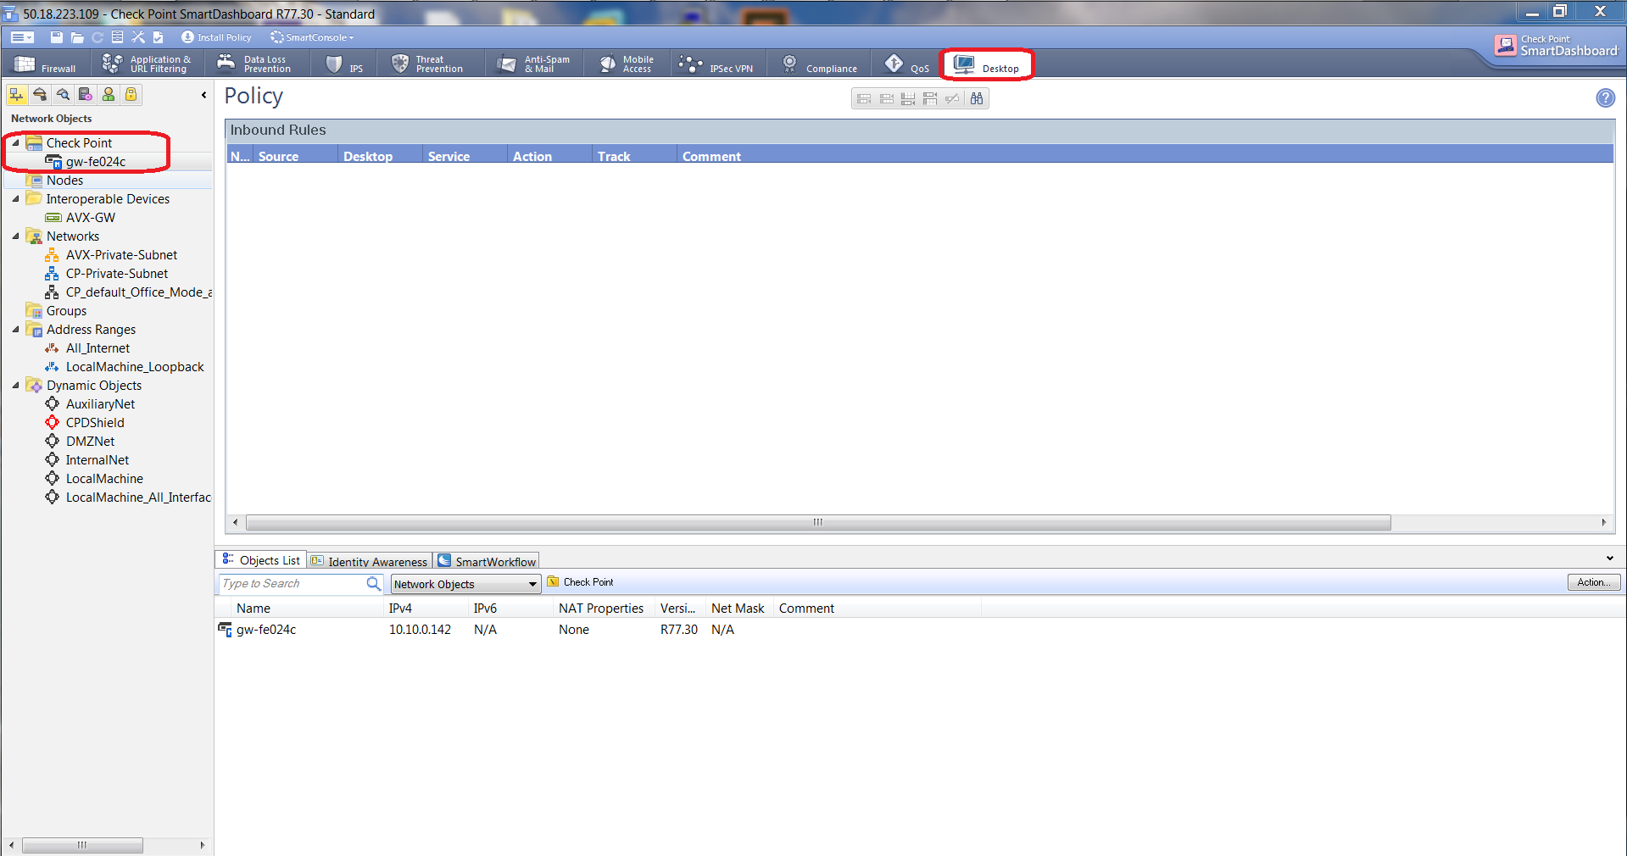
Task: Click the Network Objects tree icon
Action: click(x=16, y=94)
